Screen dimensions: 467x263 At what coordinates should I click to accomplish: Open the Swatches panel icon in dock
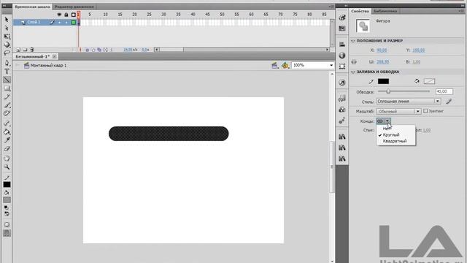342,28
